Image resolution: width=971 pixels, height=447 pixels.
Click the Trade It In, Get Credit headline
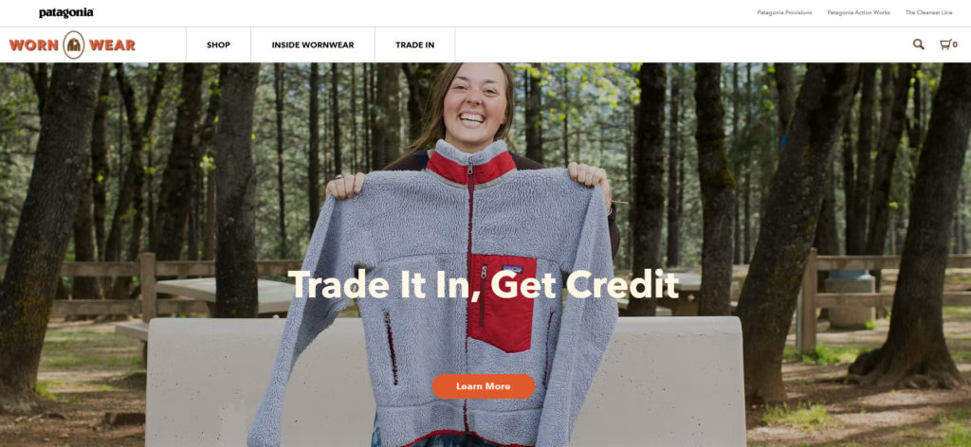click(x=484, y=284)
